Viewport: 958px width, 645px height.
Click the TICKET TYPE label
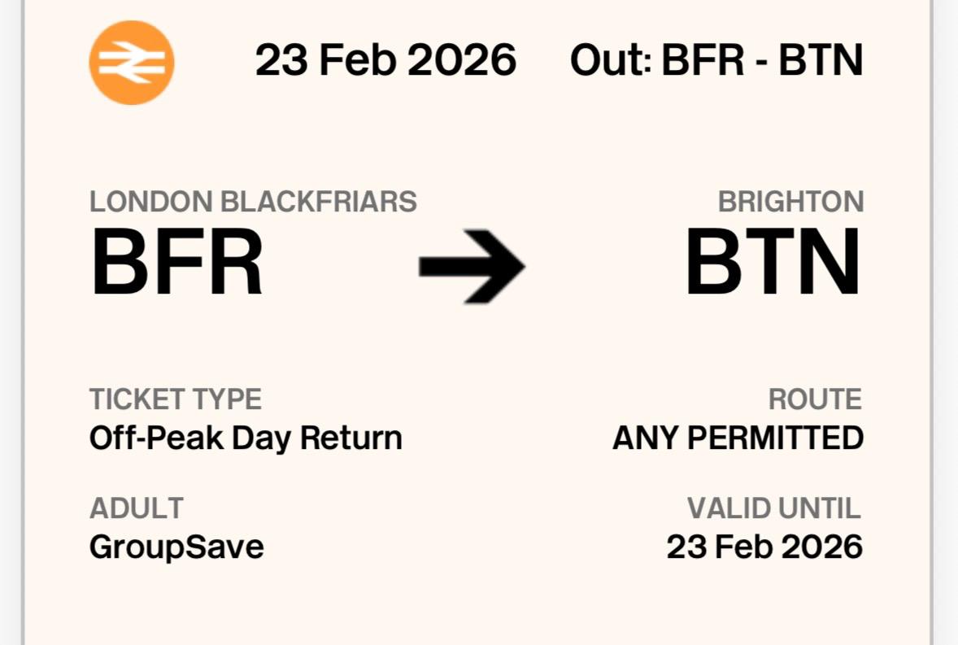click(x=176, y=399)
